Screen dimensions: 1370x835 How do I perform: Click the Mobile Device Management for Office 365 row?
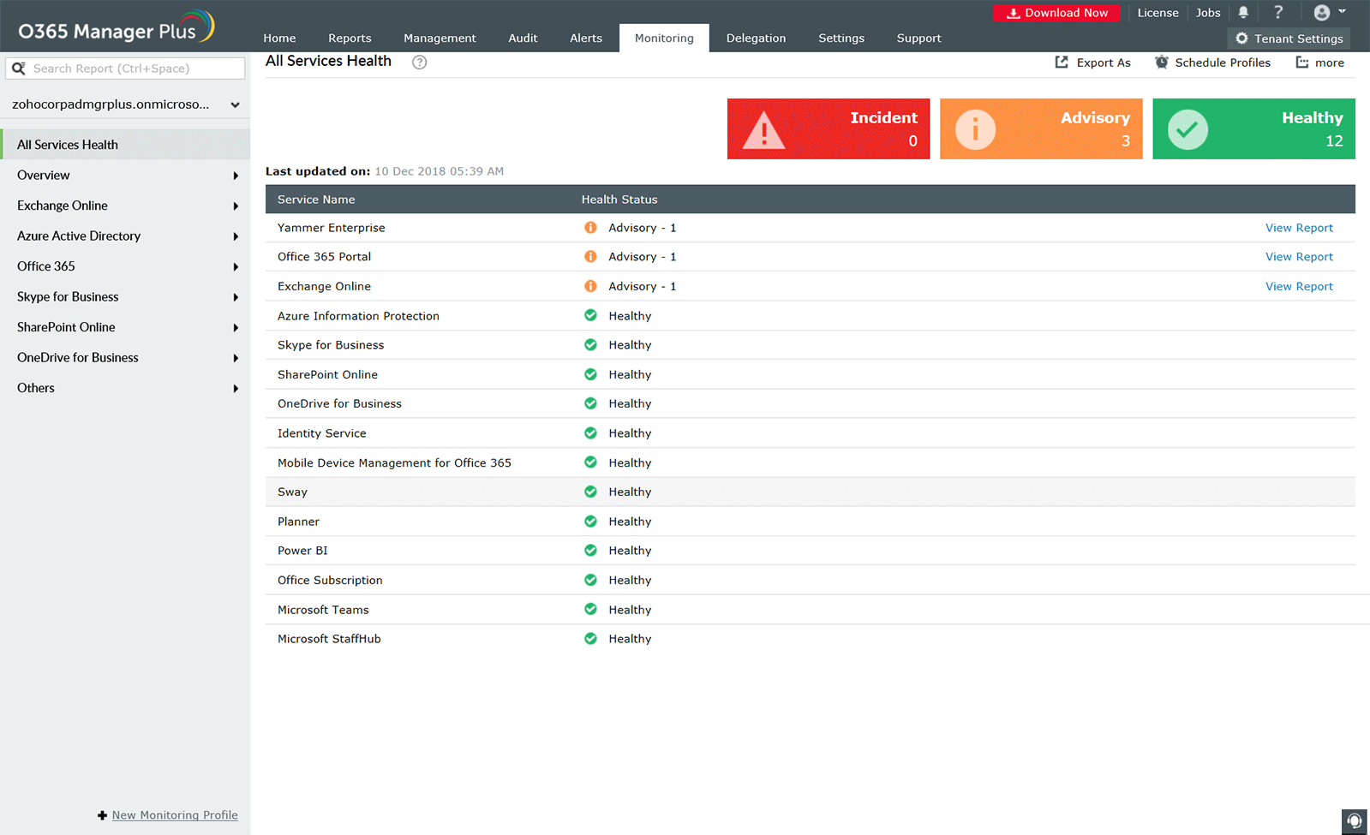811,462
